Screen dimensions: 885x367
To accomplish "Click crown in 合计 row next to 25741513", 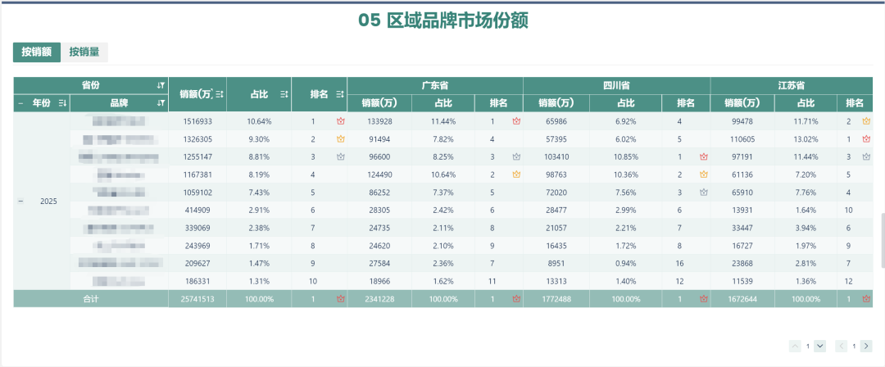I will point(340,299).
